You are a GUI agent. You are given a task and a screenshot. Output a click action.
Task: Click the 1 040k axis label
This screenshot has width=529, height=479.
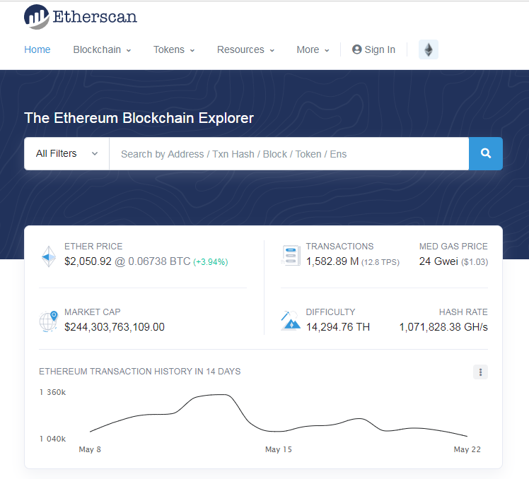point(52,439)
